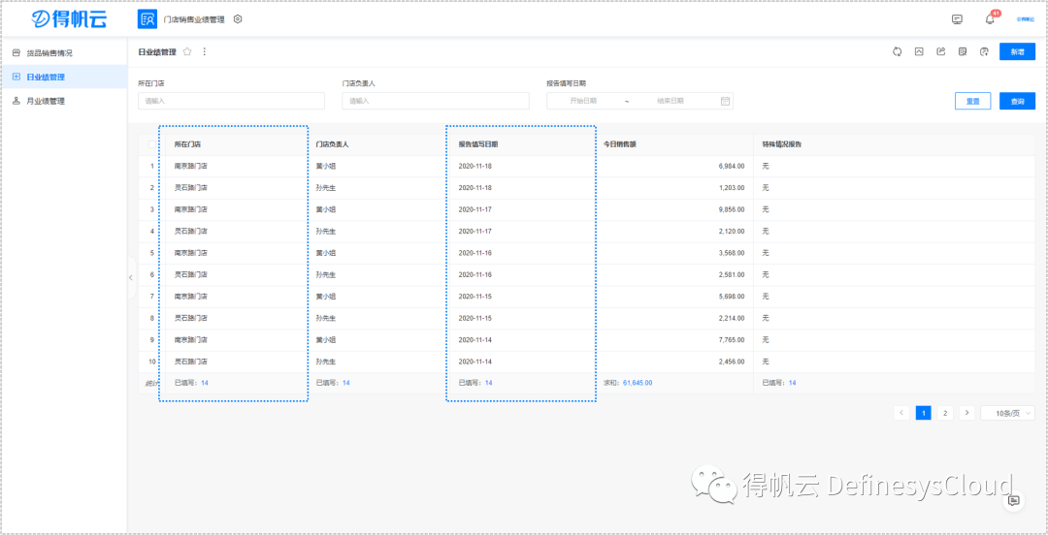Open the notifications bell with 41 badge
Image resolution: width=1048 pixels, height=535 pixels.
[x=991, y=18]
